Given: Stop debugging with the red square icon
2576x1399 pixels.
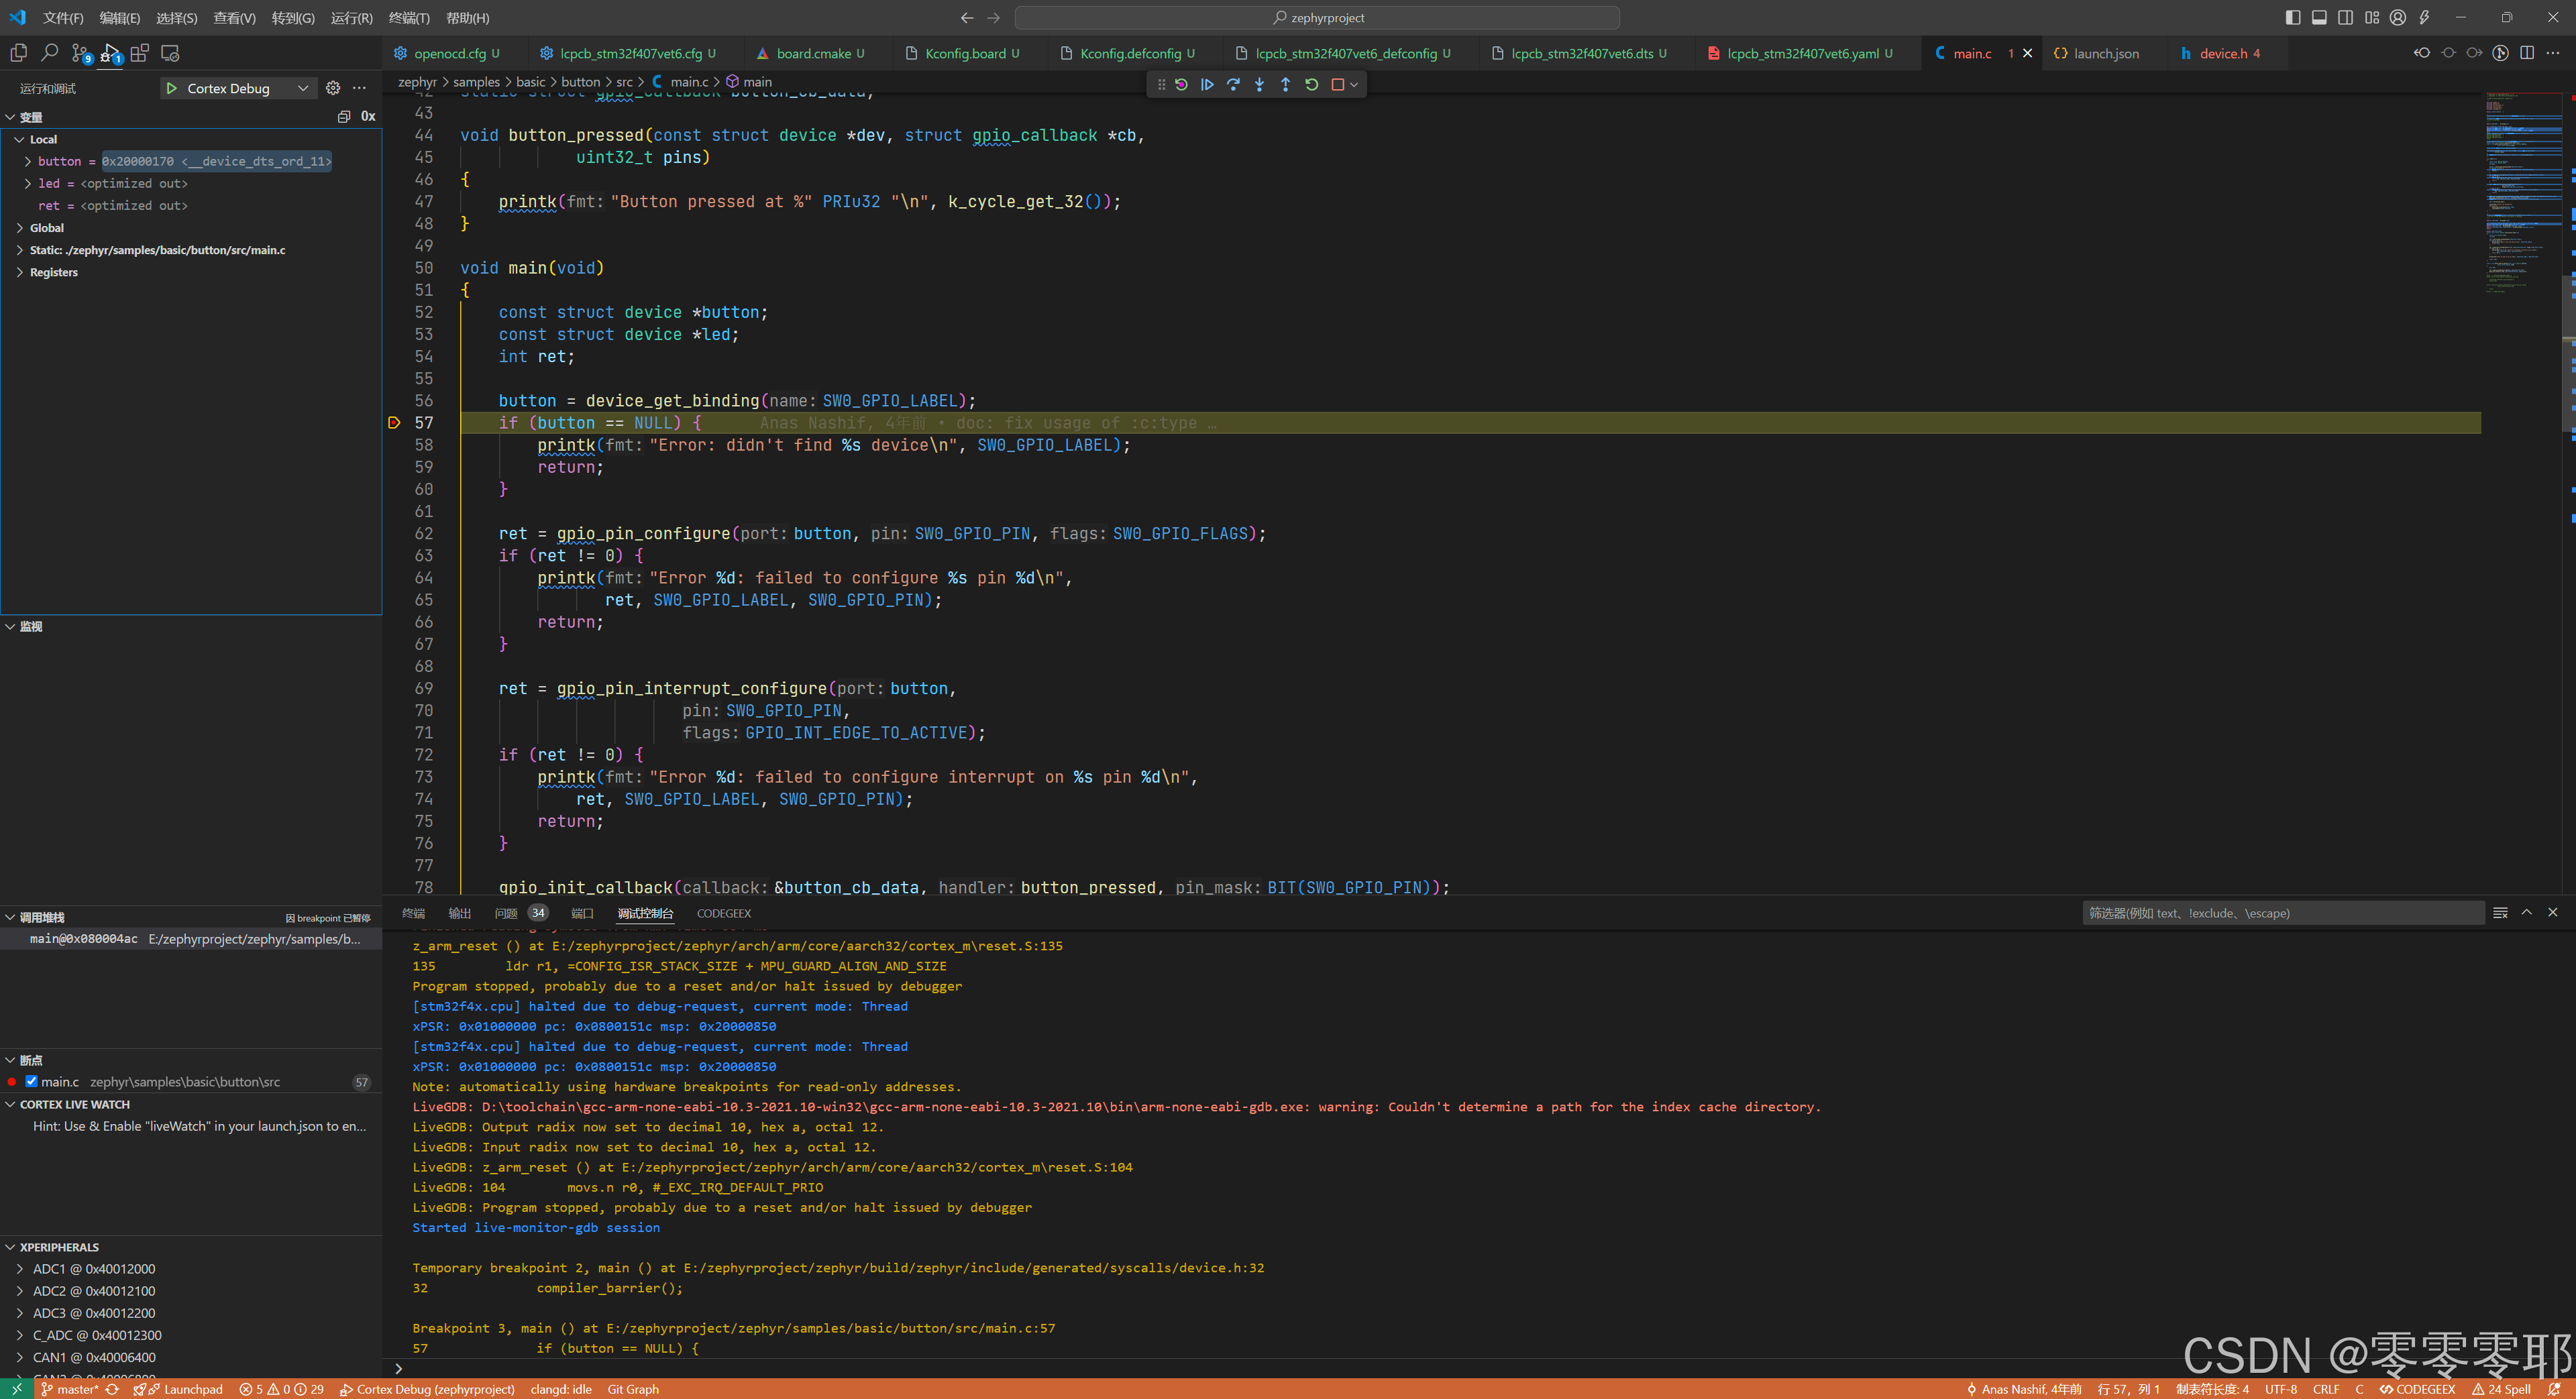Looking at the screenshot, I should point(1338,84).
